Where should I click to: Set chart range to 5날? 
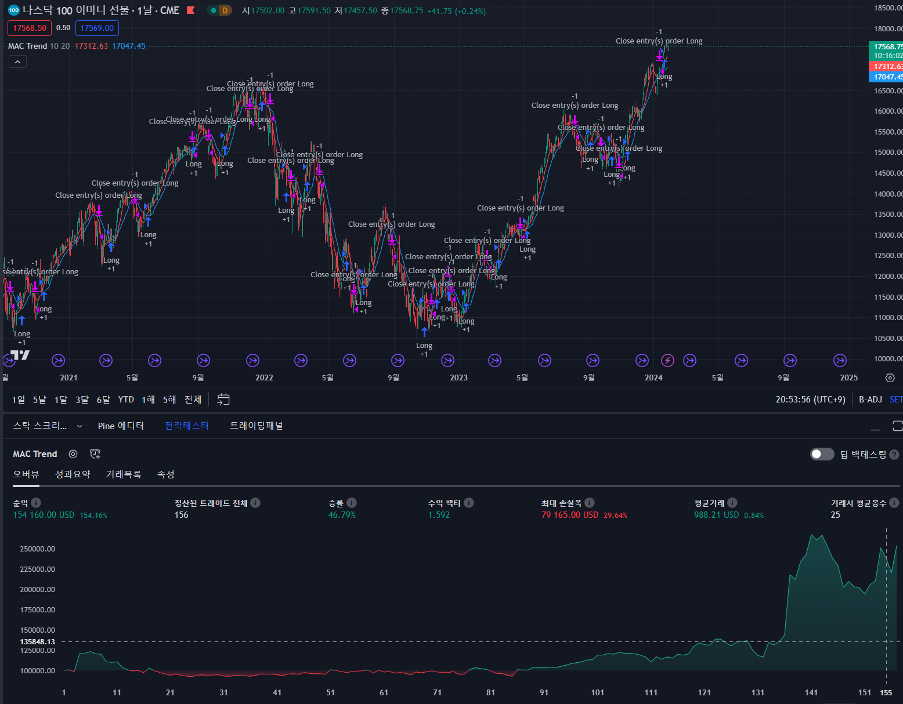click(39, 400)
